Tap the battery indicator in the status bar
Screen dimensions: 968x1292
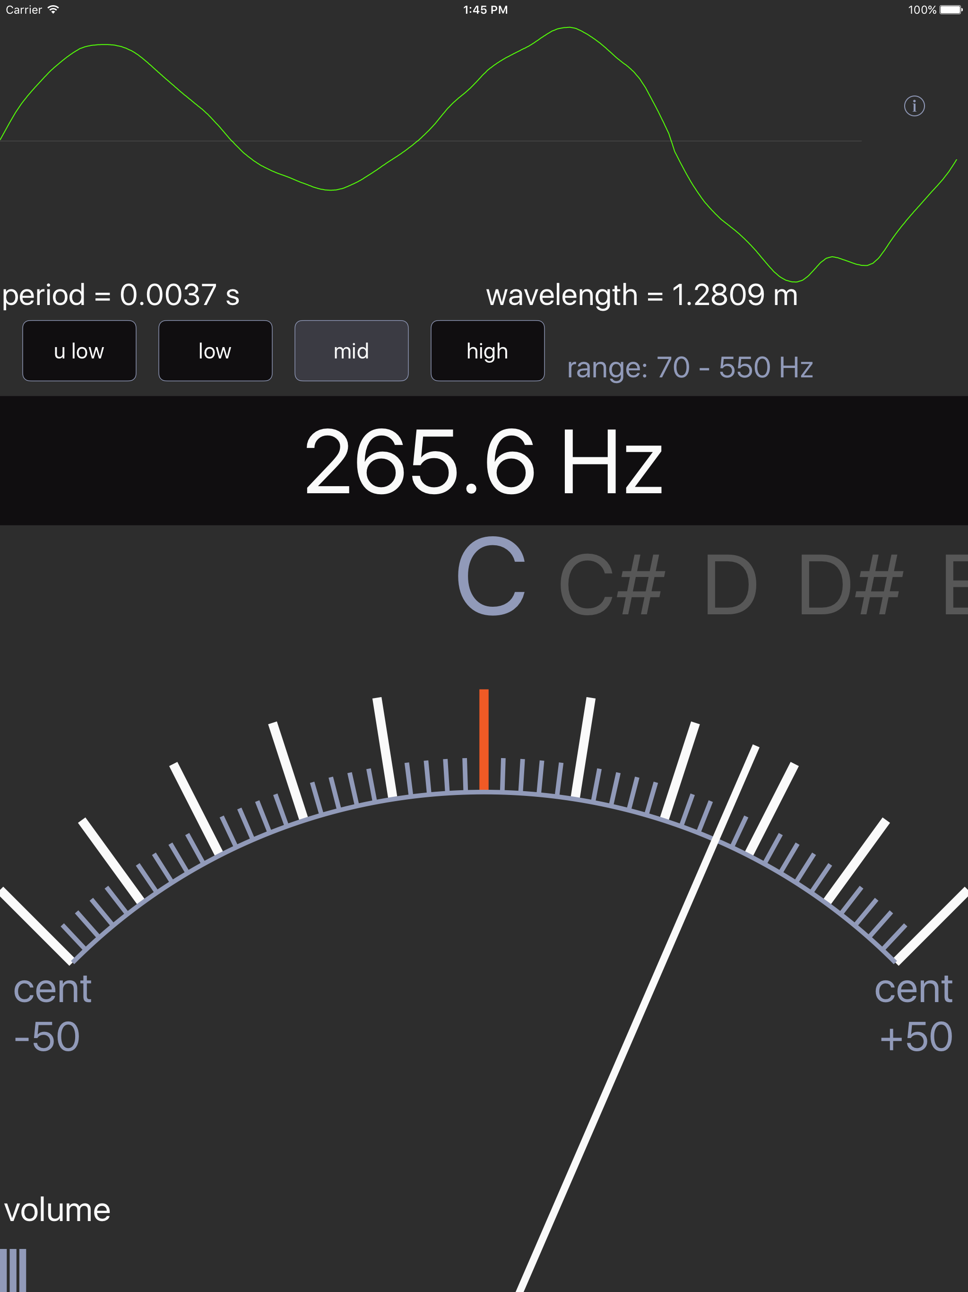(x=950, y=9)
